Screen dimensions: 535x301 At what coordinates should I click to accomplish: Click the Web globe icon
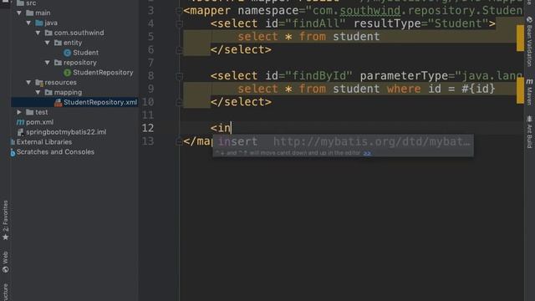pos(5,269)
